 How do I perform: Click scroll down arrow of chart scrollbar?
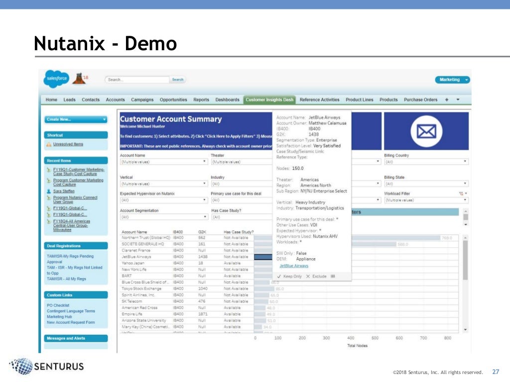pos(465,330)
